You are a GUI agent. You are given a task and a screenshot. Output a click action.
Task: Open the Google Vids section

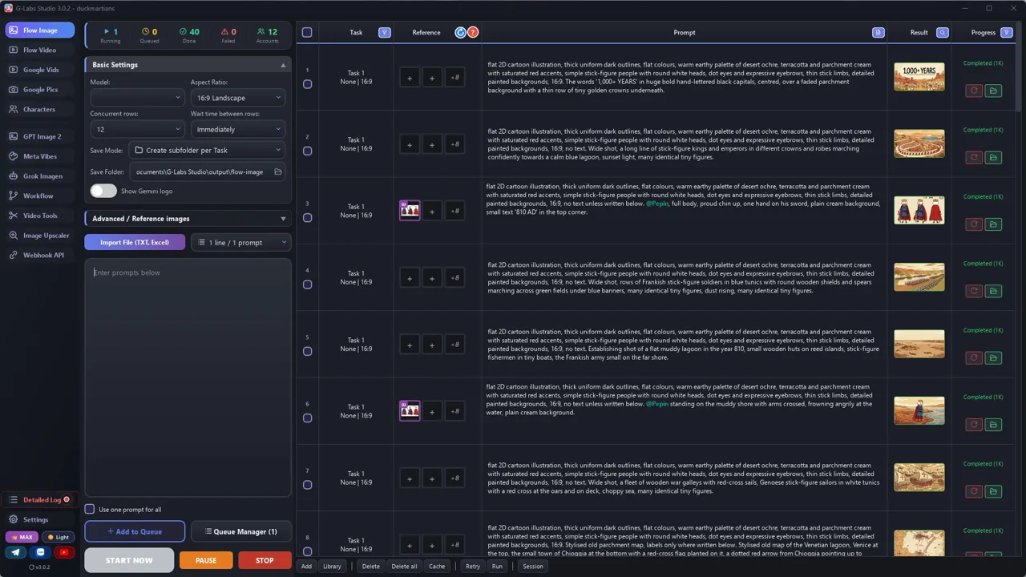pyautogui.click(x=39, y=70)
